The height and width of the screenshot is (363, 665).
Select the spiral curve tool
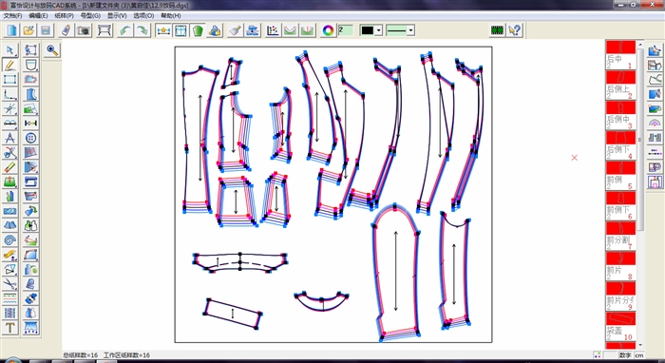click(9, 240)
